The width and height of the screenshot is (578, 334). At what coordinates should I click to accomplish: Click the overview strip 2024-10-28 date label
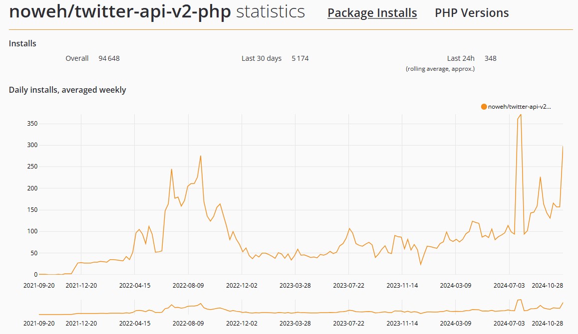pos(548,324)
